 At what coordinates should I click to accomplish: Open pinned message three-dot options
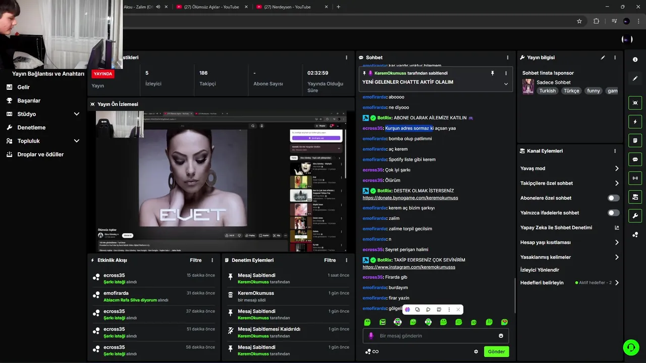[506, 73]
